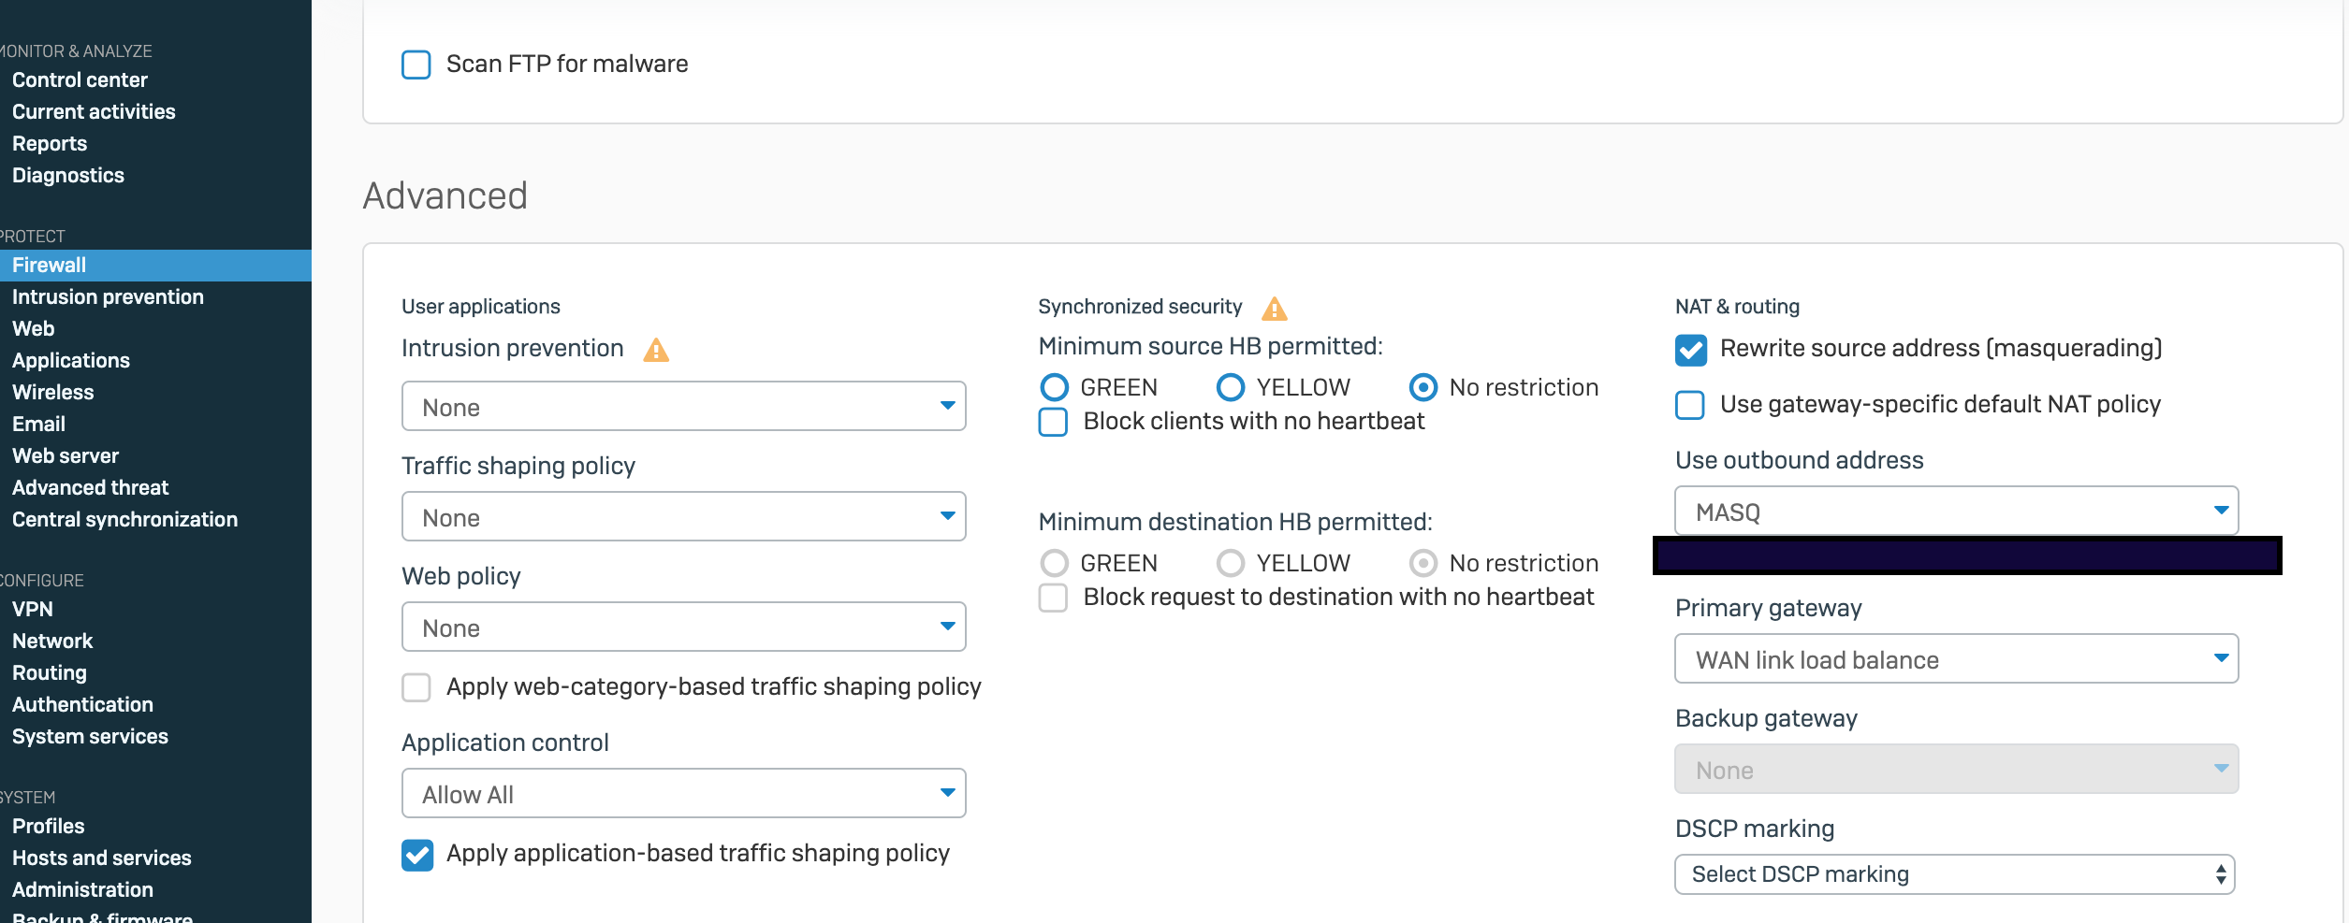Expand the Use outbound address MASQ dropdown

(1956, 512)
